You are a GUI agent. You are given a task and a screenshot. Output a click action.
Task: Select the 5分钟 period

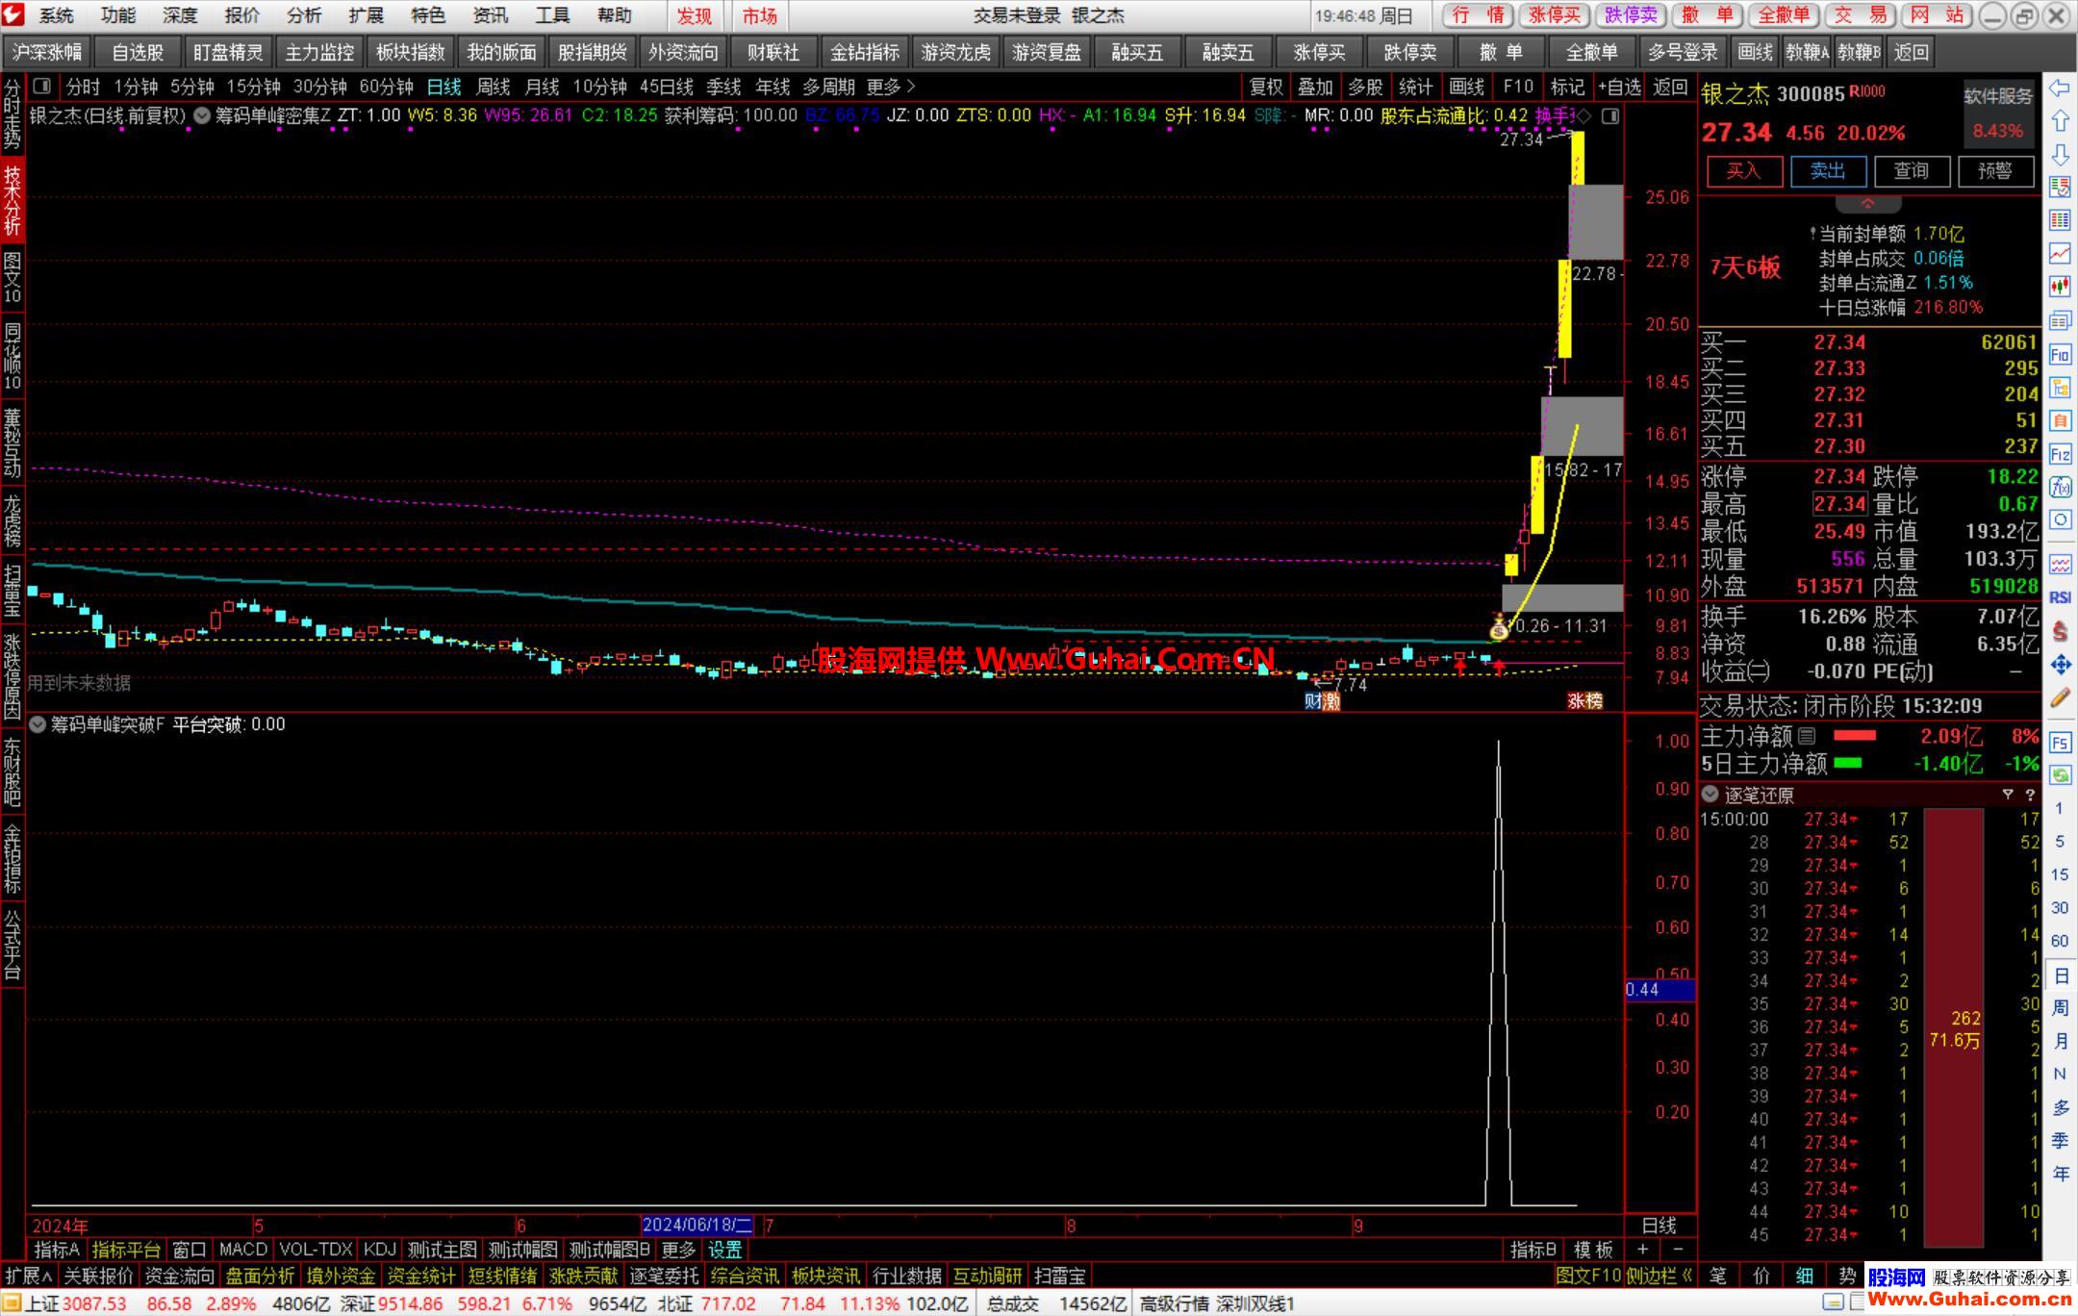191,87
